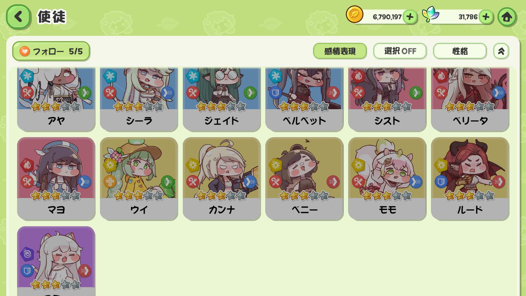This screenshot has height=296, width=526.
Task: Collapse the filter bar with double chevron
Action: coord(501,51)
